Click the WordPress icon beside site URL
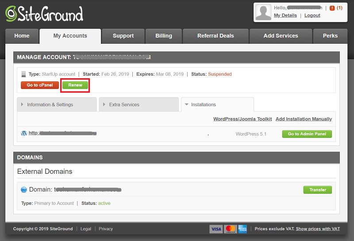The width and height of the screenshot is (354, 241). click(x=24, y=133)
